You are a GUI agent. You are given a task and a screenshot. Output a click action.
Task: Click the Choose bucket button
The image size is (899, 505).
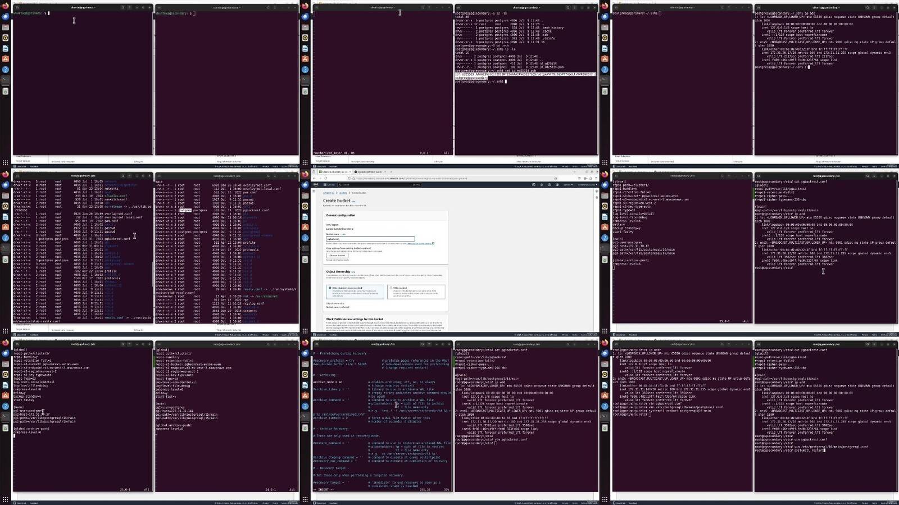(337, 256)
